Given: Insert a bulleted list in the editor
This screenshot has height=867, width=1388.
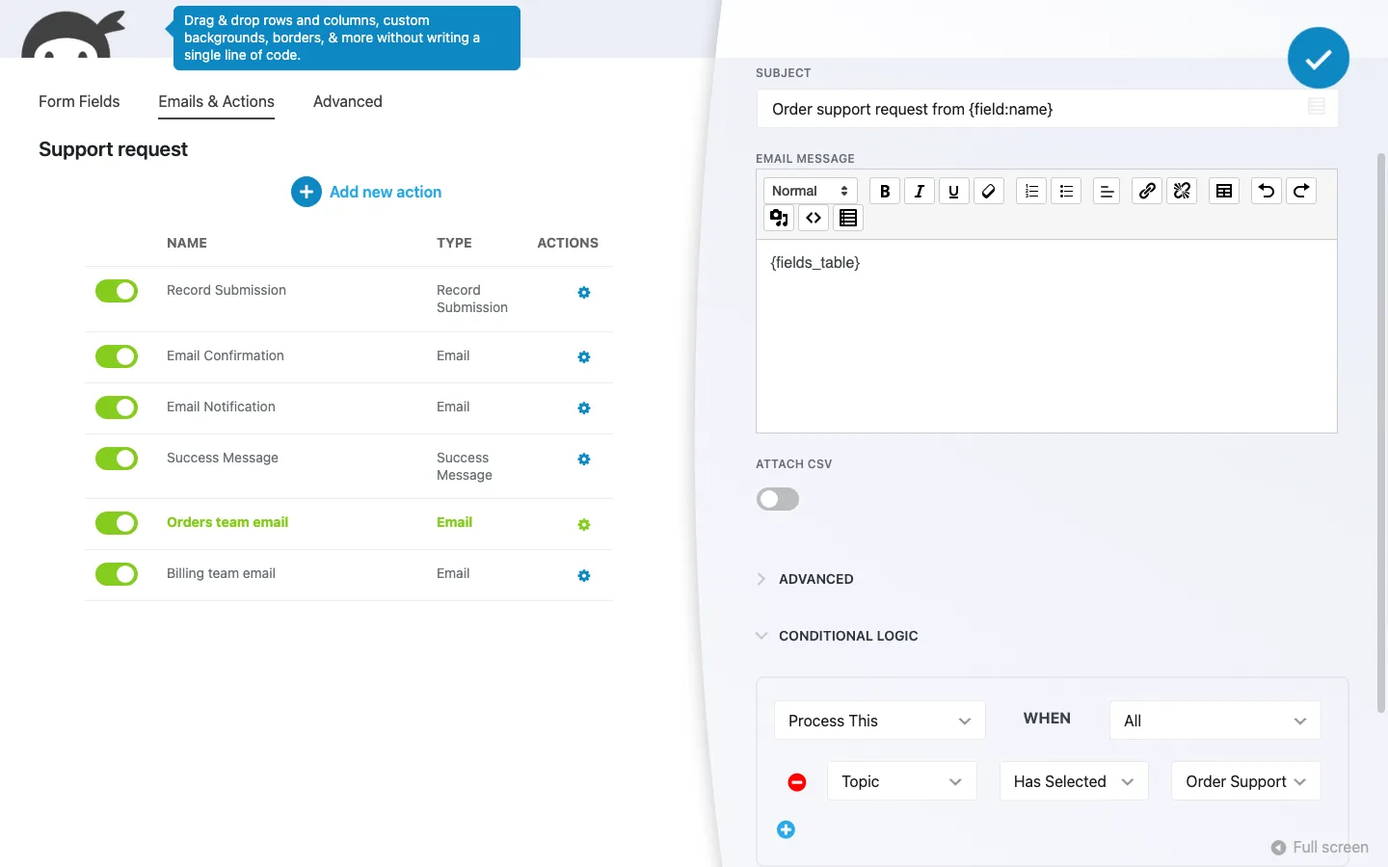Looking at the screenshot, I should [x=1066, y=191].
